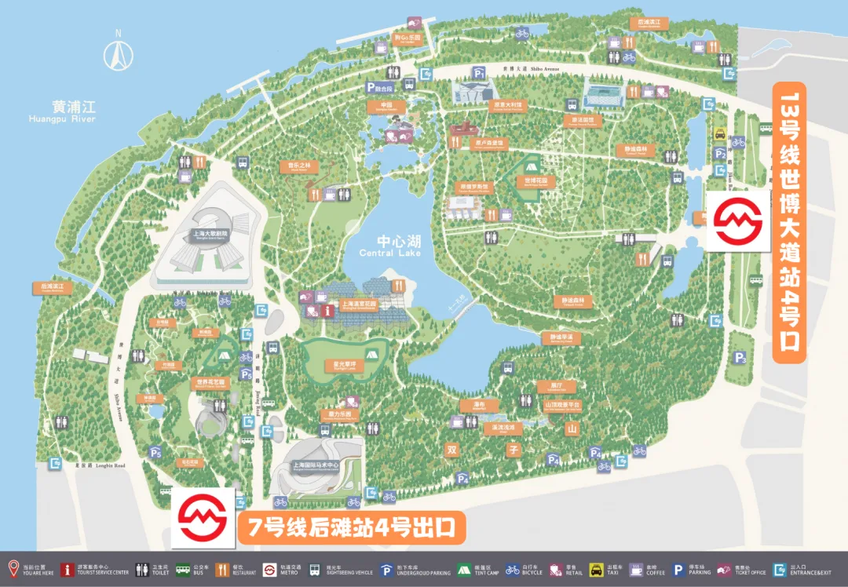Select the metro logo beside Line 13 世博大道站
Screen dimensions: 848x587
tap(737, 222)
